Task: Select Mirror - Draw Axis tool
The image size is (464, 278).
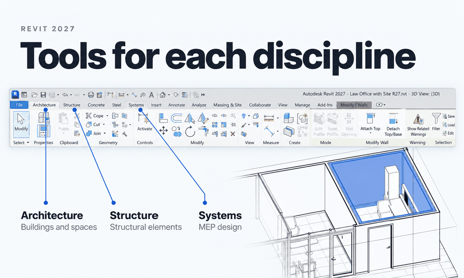Action: tap(203, 118)
